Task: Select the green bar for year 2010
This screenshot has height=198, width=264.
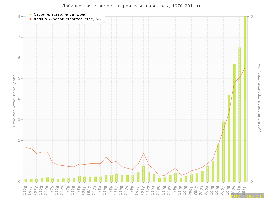Action: coord(240,115)
